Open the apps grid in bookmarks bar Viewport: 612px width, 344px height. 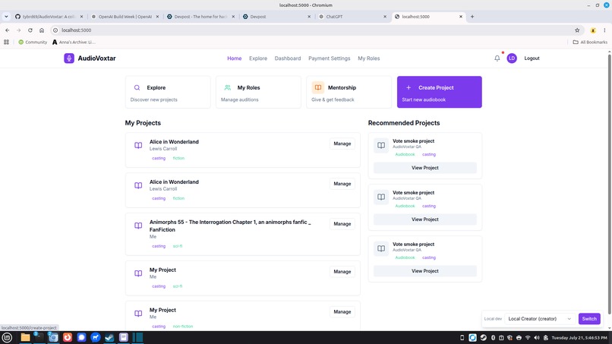pyautogui.click(x=6, y=42)
